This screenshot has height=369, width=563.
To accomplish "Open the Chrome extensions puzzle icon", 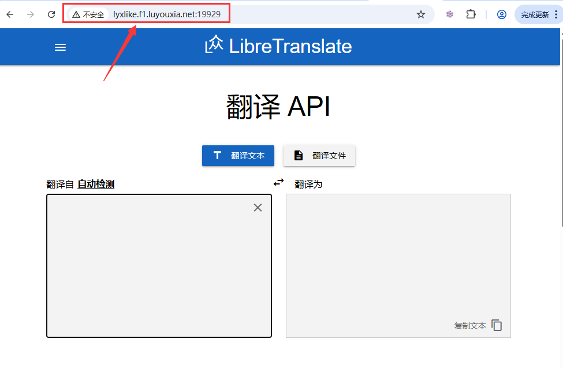I will (471, 14).
